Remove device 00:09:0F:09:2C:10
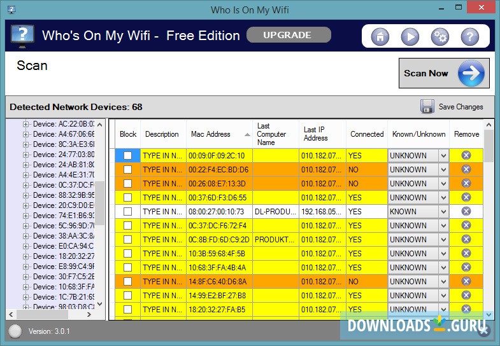 point(466,155)
